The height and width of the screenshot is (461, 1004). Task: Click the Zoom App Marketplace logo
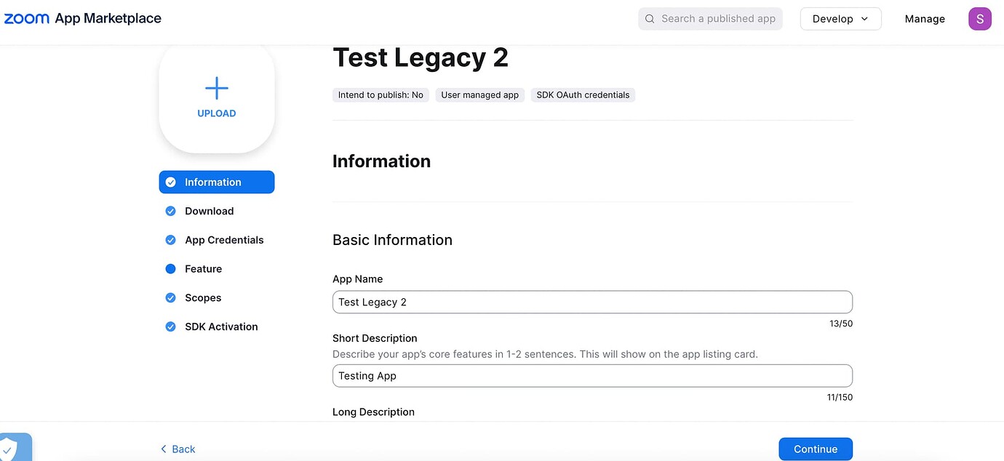coord(83,18)
